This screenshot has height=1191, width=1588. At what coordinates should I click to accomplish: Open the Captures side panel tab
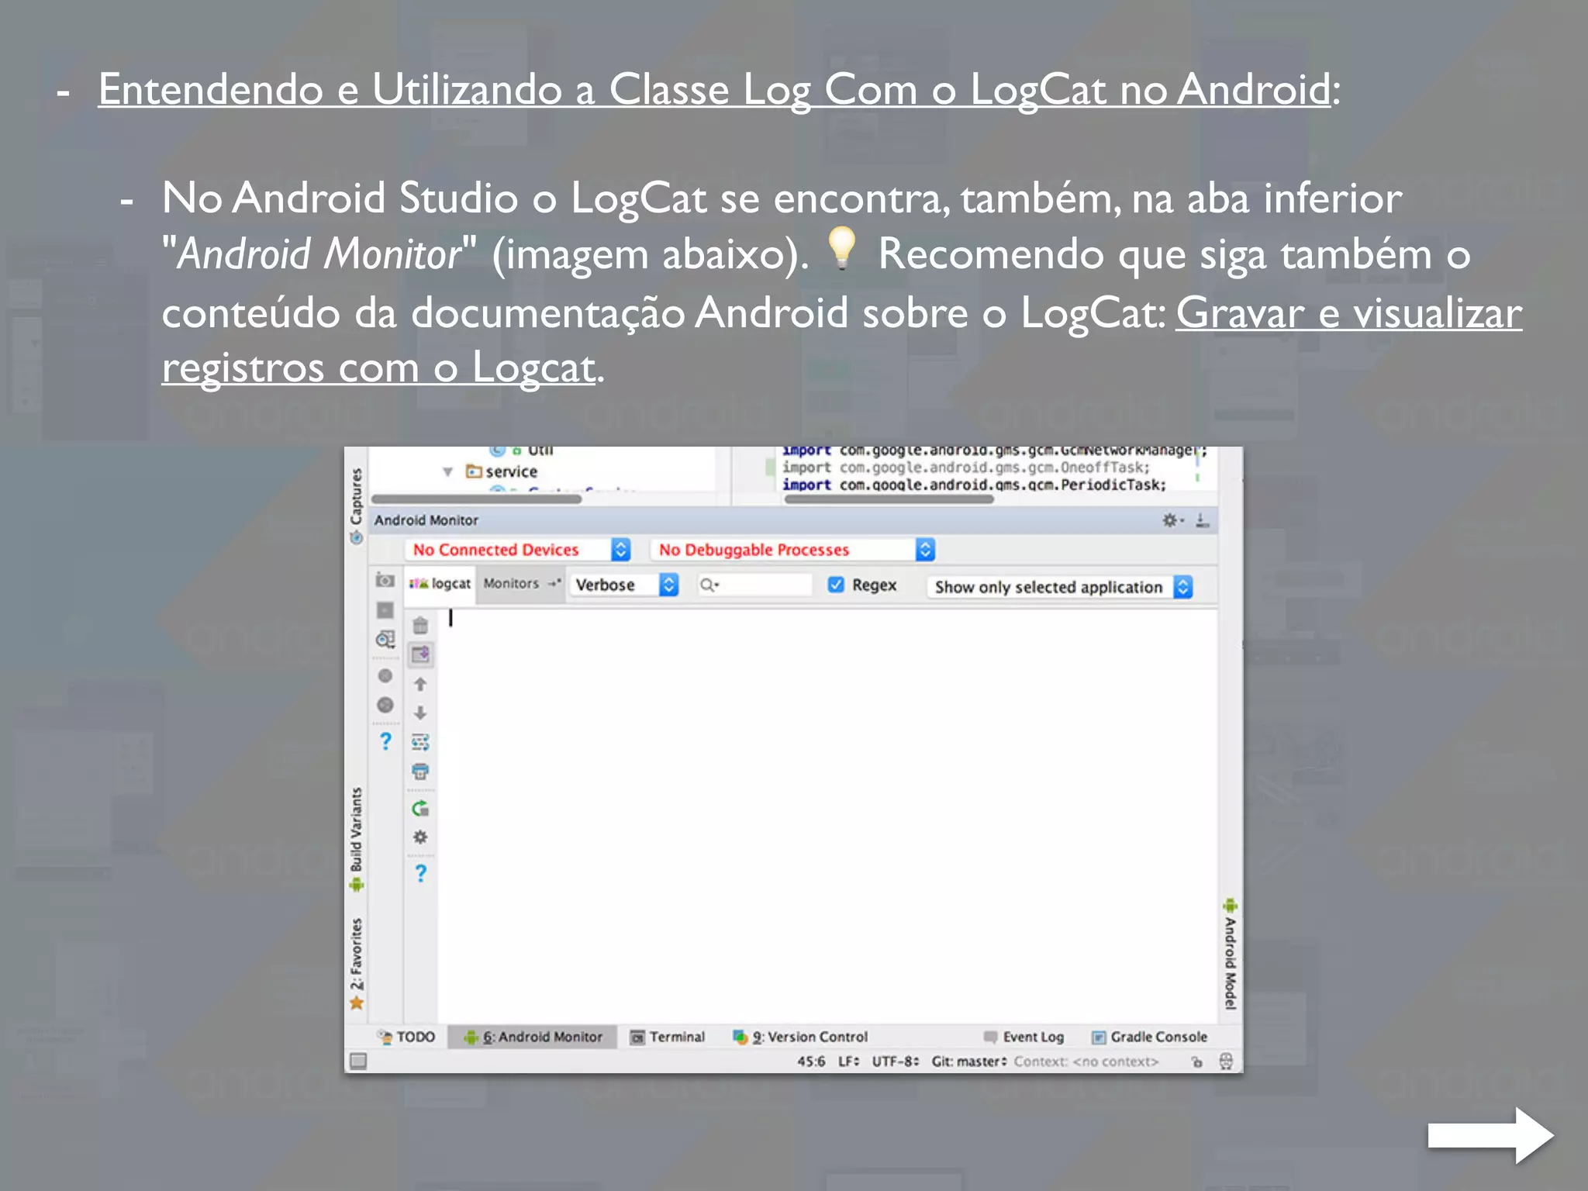point(356,506)
